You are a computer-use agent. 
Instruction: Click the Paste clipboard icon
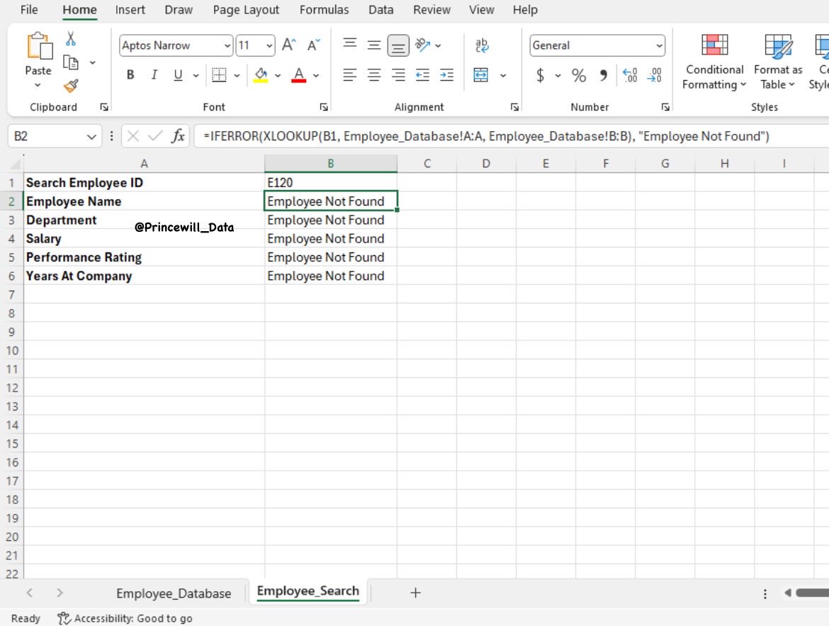tap(39, 46)
